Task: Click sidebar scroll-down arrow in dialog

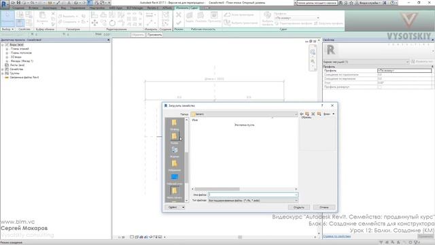Action: (186, 200)
